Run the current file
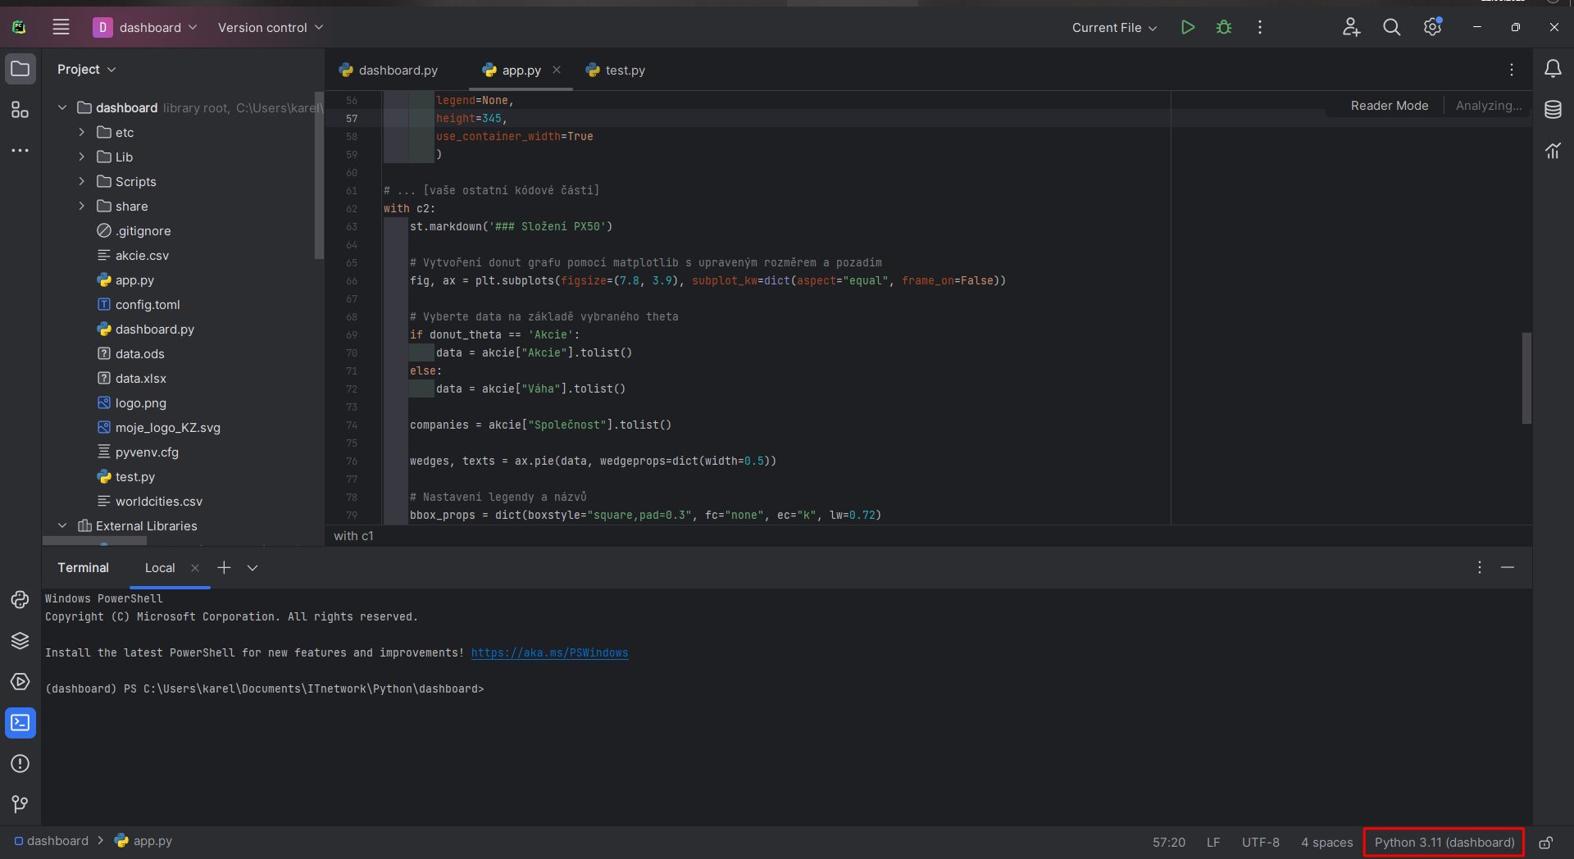The image size is (1574, 859). [1188, 27]
